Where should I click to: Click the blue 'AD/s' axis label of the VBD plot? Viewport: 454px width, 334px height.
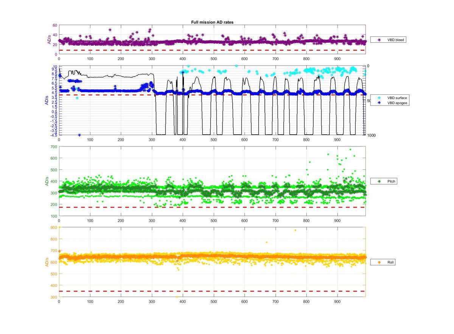point(47,100)
